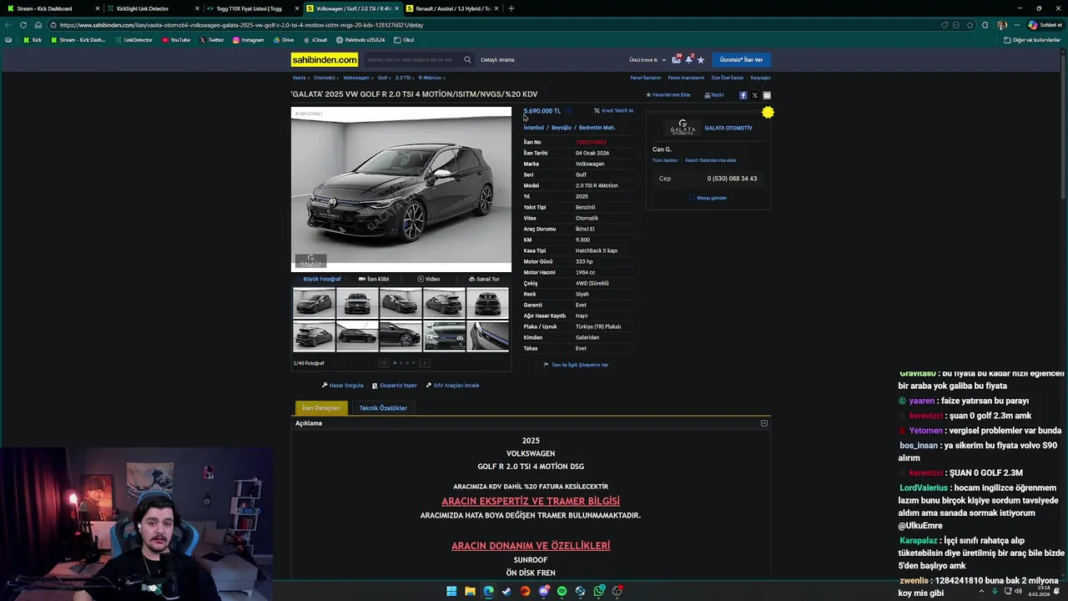Screen dimensions: 1068x601
Task: Select Video view
Action: [429, 279]
